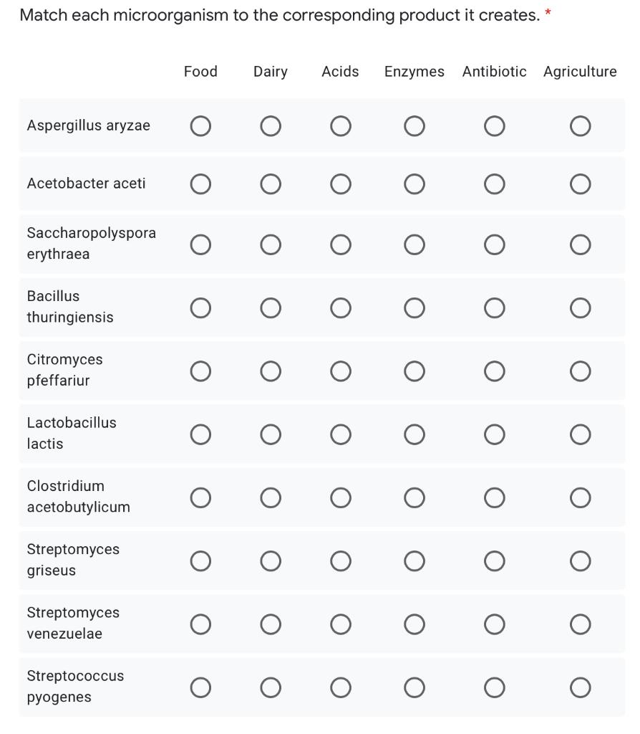Select Enzymes for Streptococcus pyogenes

tap(414, 686)
